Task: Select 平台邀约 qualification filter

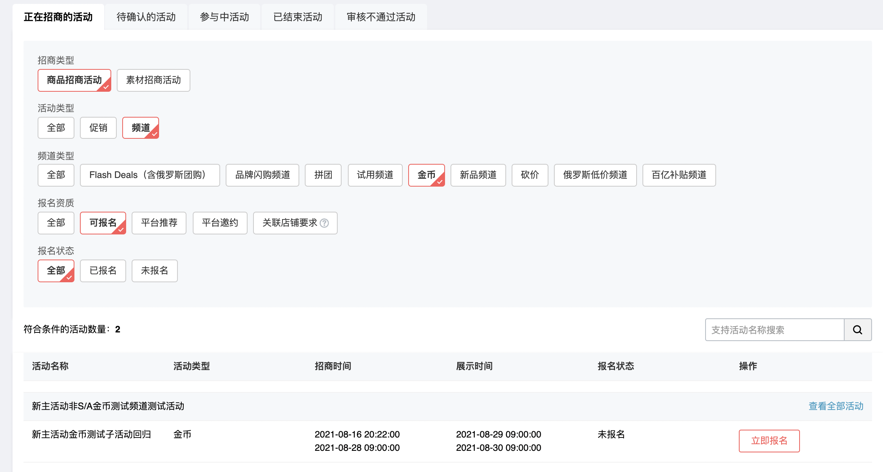Action: point(220,223)
